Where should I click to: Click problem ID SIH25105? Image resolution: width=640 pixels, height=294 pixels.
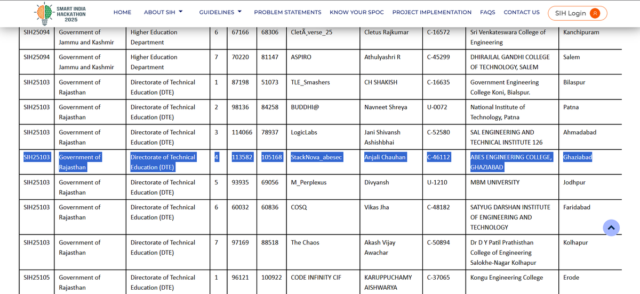coord(37,278)
